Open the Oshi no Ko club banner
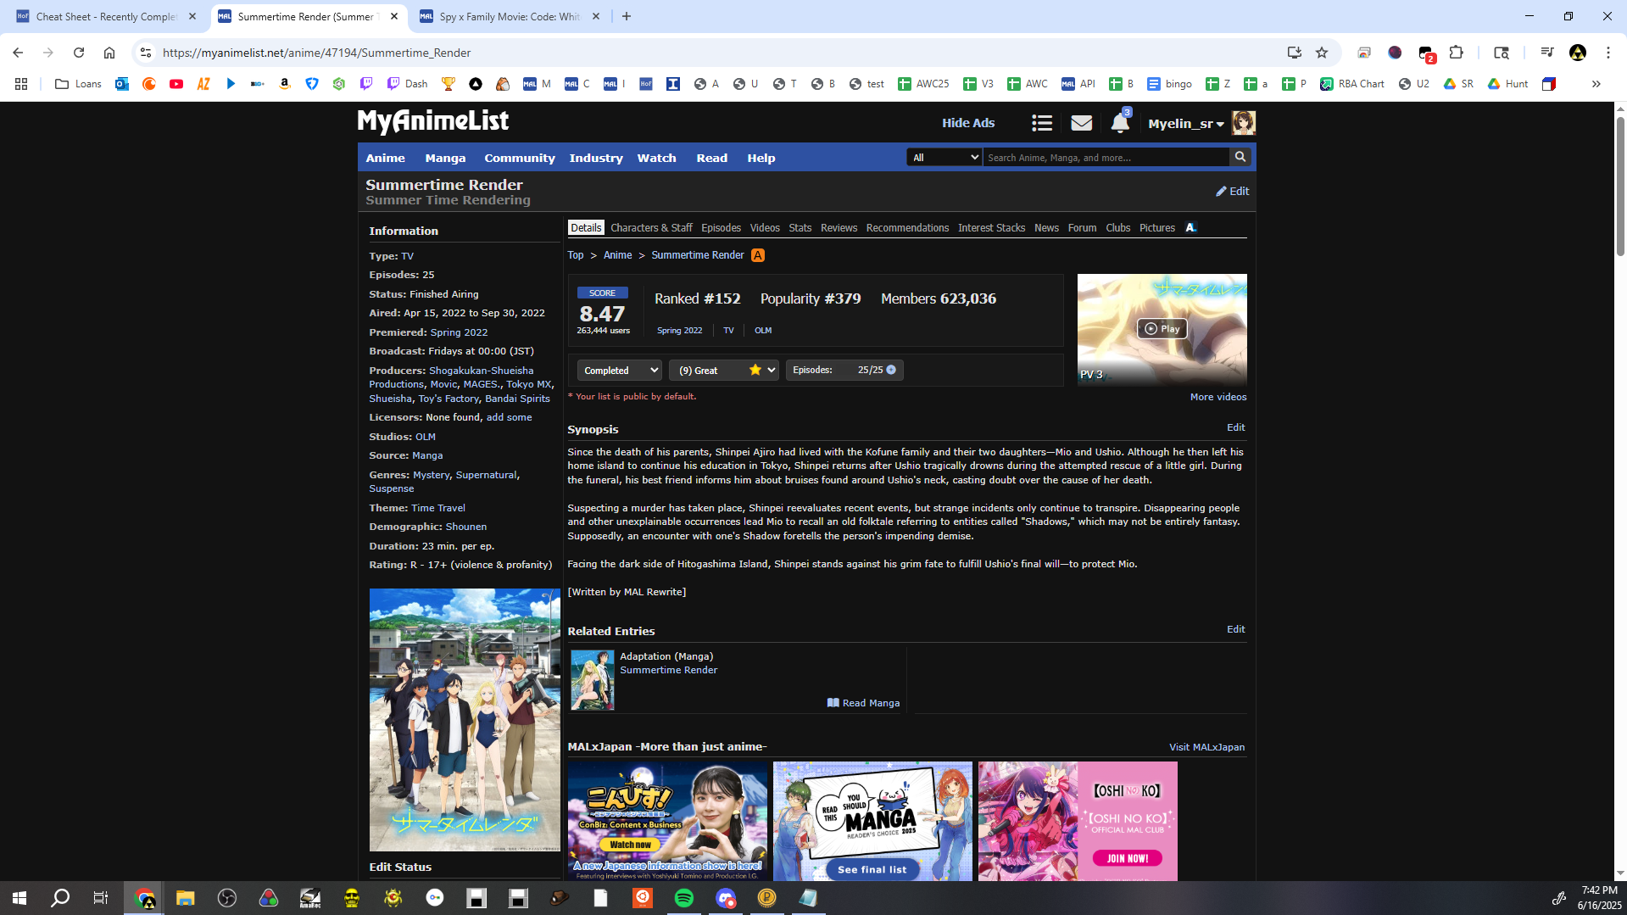Image resolution: width=1627 pixels, height=915 pixels. click(1078, 821)
